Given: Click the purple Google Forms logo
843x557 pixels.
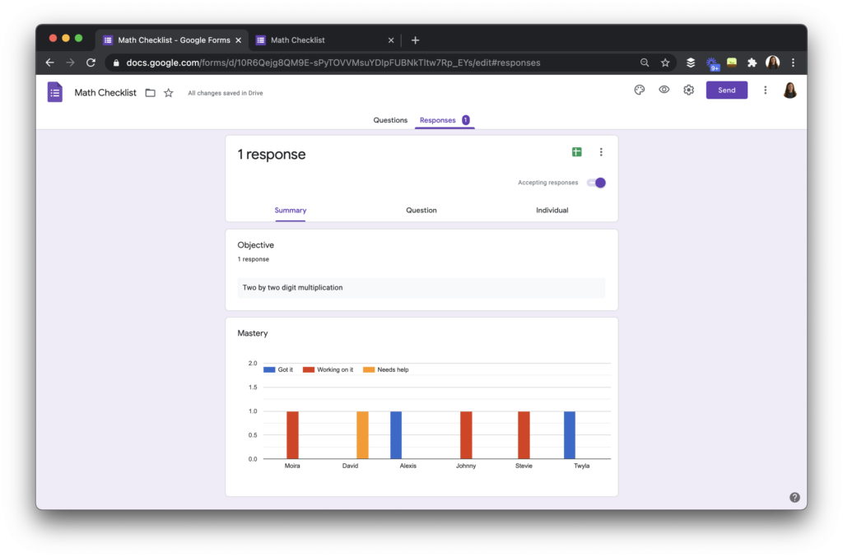Looking at the screenshot, I should 54,91.
